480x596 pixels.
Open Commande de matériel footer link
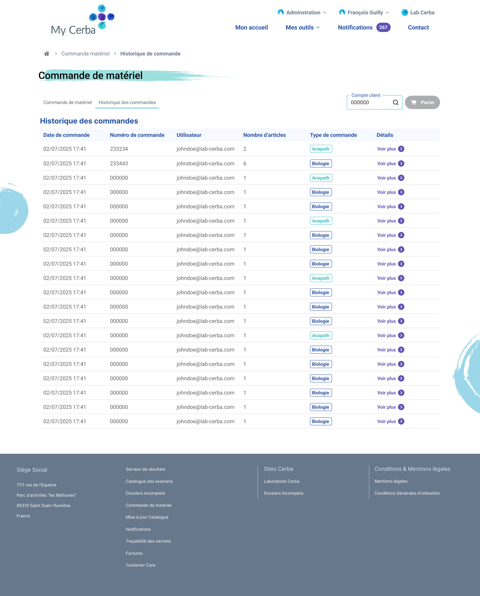coord(148,505)
